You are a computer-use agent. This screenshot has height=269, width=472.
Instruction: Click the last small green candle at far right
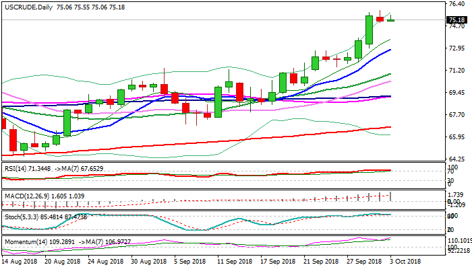390,20
